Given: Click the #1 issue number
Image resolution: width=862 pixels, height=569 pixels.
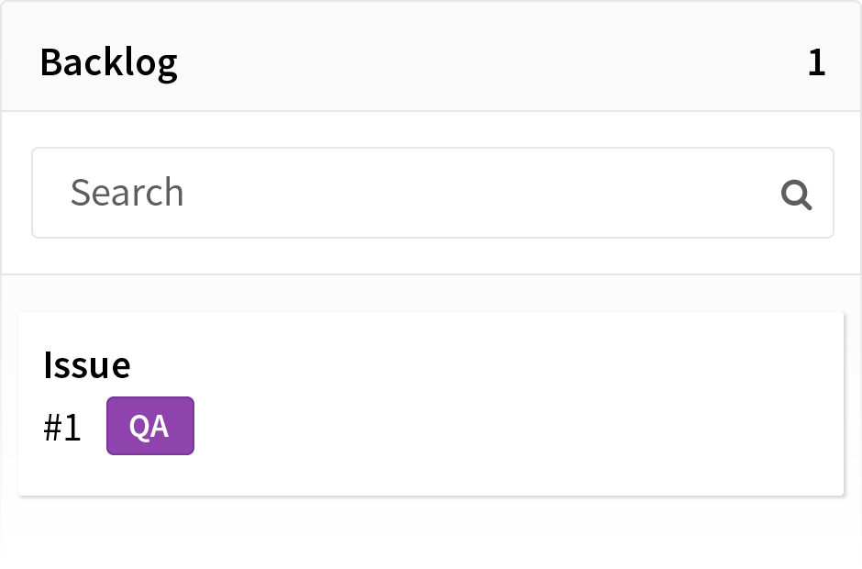Looking at the screenshot, I should pos(62,428).
